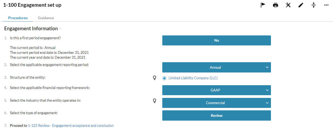Toggle the No button for first period engagement
Image resolution: width=333 pixels, height=129 pixels.
pos(216,40)
